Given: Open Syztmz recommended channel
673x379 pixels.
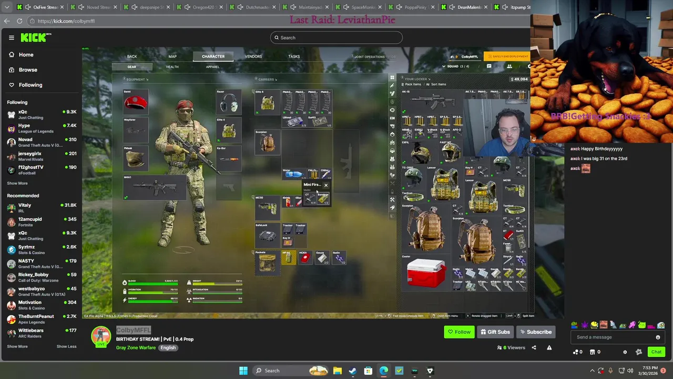Looking at the screenshot, I should point(42,250).
